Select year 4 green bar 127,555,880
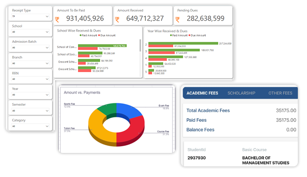307x177 pixels. click(x=166, y=57)
